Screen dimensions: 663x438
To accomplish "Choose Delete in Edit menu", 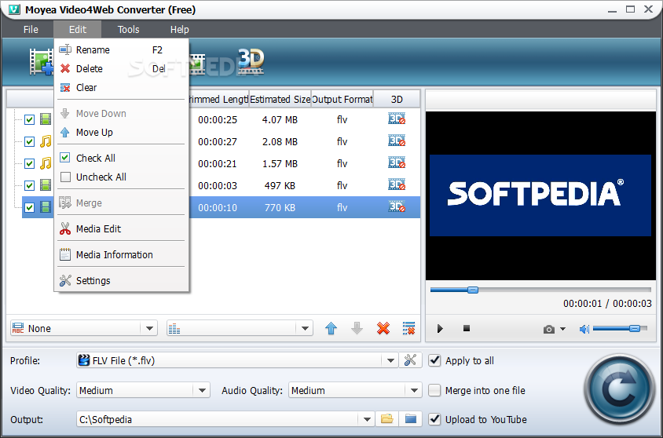I will [x=121, y=68].
